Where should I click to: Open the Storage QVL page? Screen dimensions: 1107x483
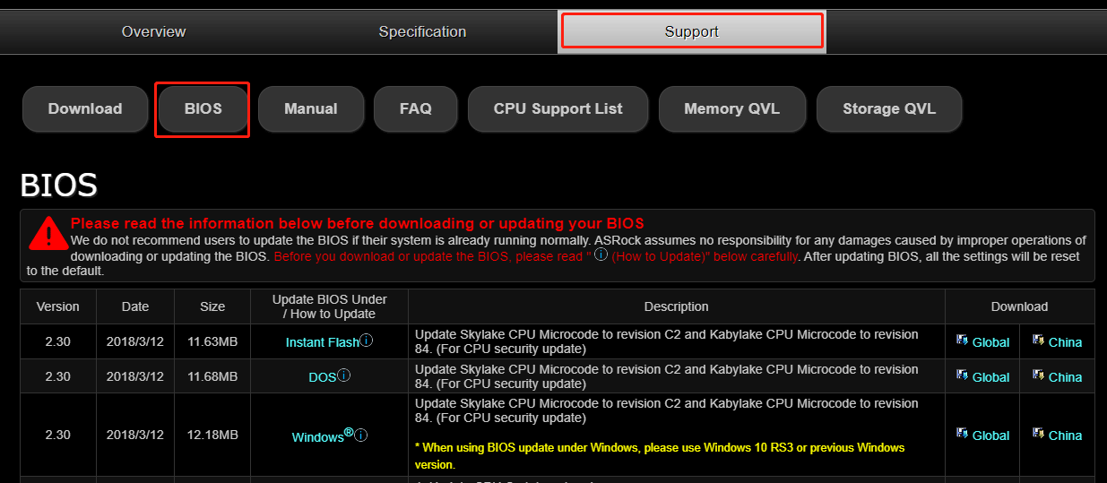click(x=889, y=109)
